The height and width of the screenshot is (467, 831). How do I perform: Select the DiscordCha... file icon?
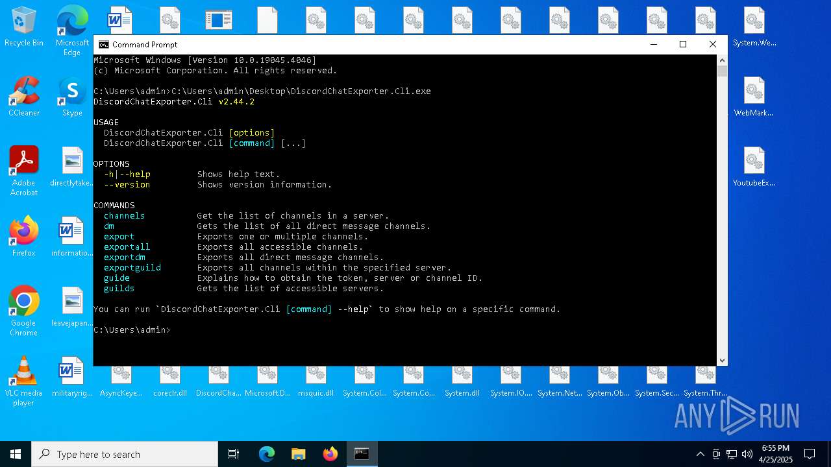pos(219,382)
